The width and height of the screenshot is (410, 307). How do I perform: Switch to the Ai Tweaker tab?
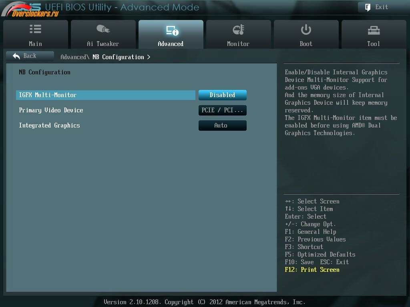(x=103, y=34)
